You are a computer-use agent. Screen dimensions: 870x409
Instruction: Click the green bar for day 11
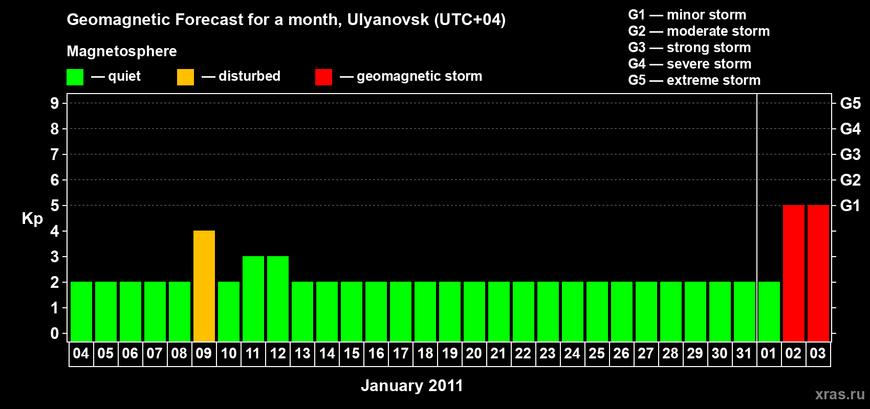pyautogui.click(x=253, y=299)
